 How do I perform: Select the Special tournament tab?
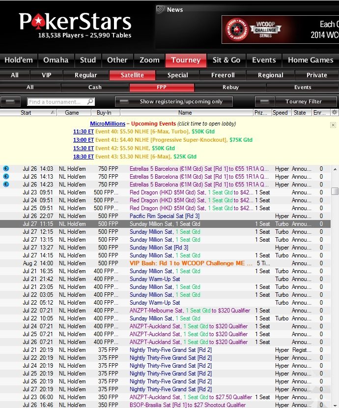(178, 75)
